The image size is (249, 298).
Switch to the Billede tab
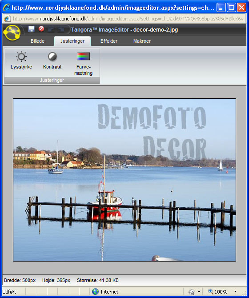tap(38, 41)
